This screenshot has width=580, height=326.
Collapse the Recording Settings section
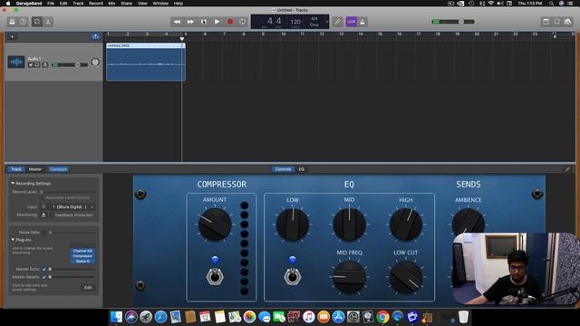point(13,183)
